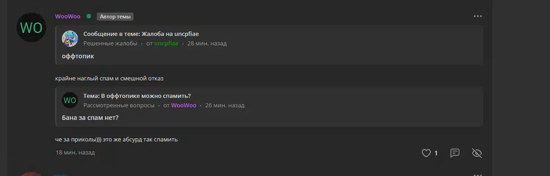Click the "26 мин. назад" quote timestamp
Viewport: 550px width, 176px height.
[x=225, y=105]
